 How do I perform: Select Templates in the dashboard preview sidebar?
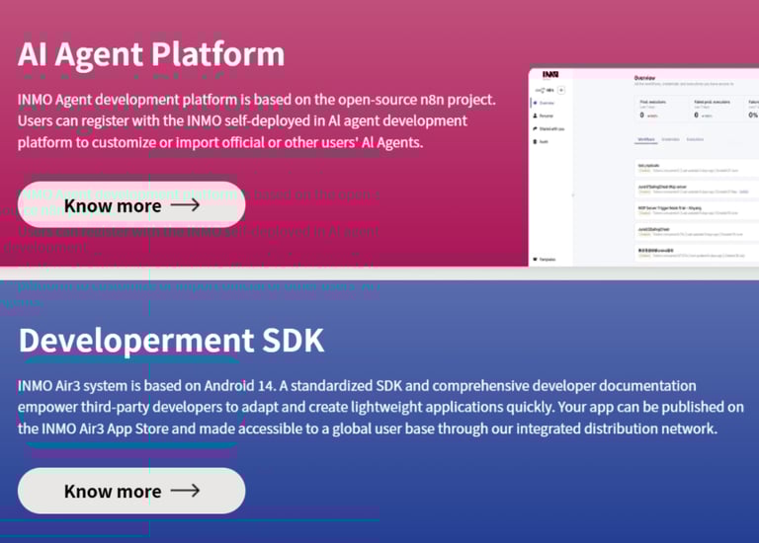coord(545,260)
